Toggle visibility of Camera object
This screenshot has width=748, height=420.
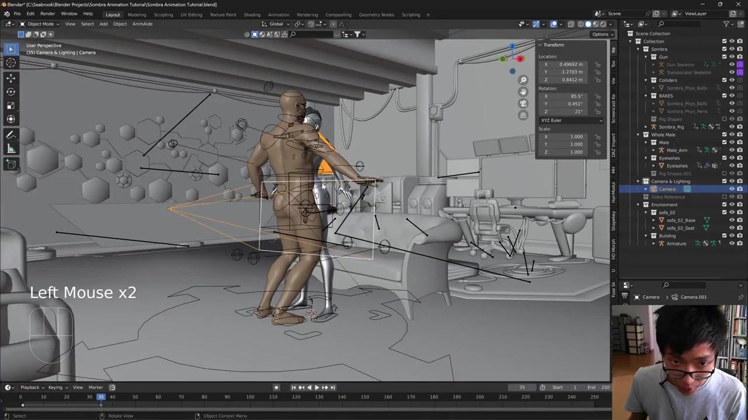pyautogui.click(x=732, y=189)
